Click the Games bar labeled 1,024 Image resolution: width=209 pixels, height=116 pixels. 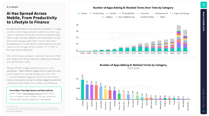83,89
